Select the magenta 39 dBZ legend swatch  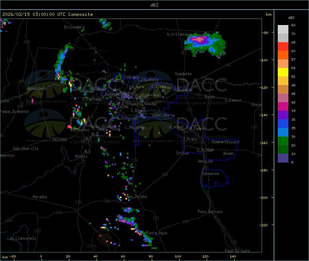coord(283,106)
